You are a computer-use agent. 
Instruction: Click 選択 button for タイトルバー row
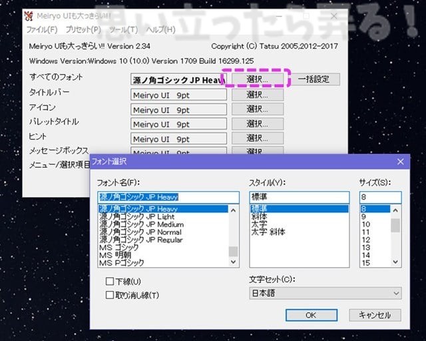(258, 94)
